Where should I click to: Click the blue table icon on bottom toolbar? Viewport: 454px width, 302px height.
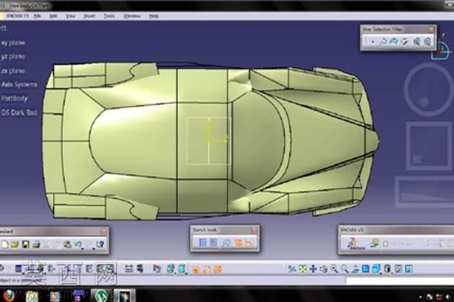18,269
